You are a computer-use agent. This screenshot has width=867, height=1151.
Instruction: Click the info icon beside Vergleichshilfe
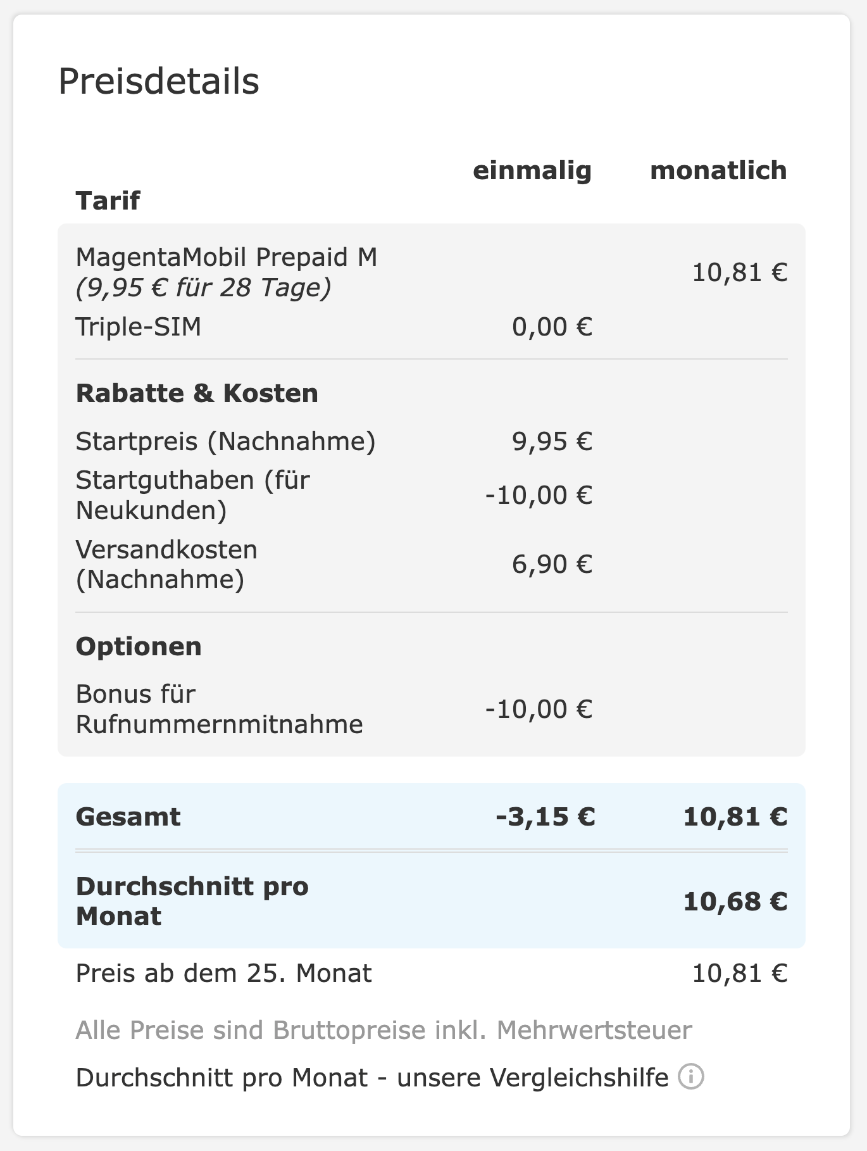(691, 1076)
